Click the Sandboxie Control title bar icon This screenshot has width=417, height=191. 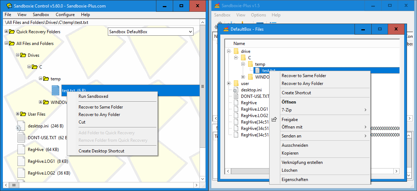[x=9, y=6]
